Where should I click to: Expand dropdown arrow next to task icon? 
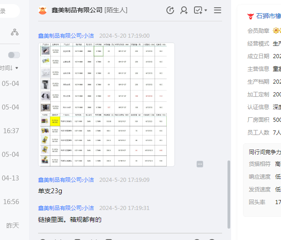point(206,10)
